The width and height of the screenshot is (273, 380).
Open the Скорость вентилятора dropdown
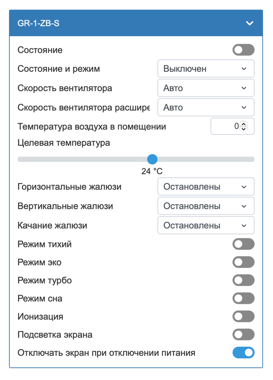pos(206,88)
